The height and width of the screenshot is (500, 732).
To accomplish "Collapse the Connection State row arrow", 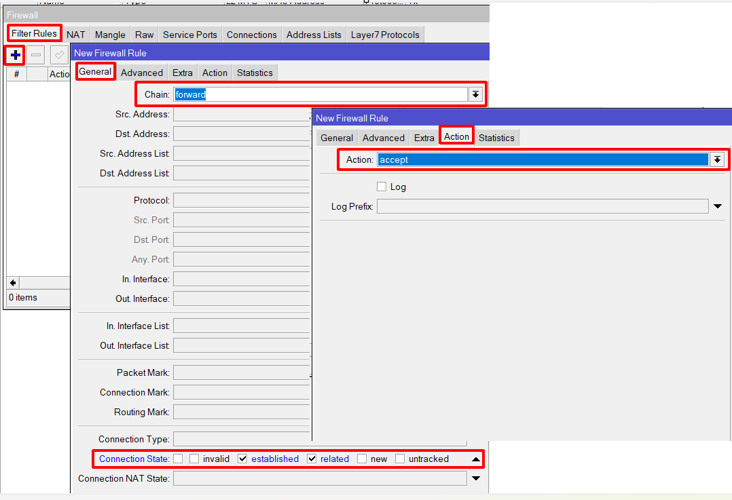I will (476, 459).
